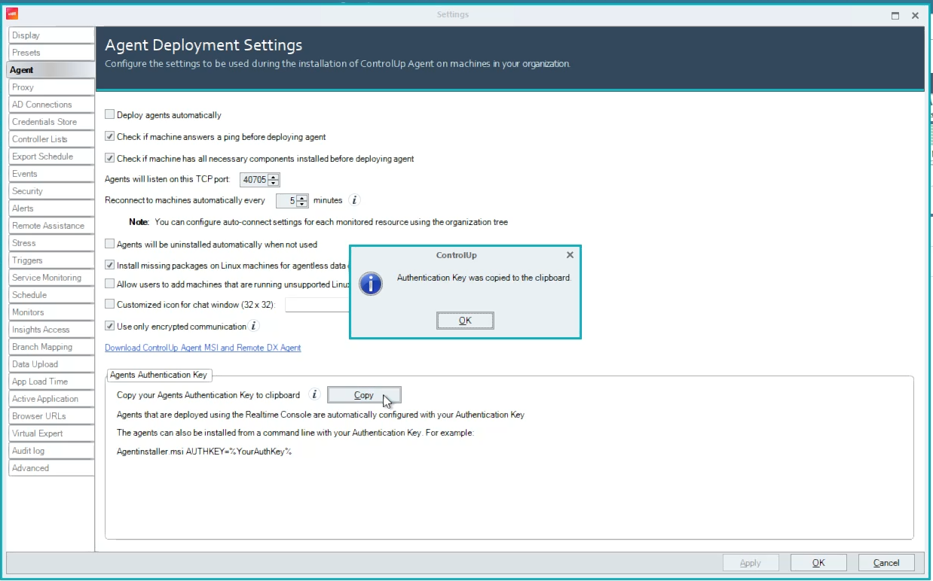The height and width of the screenshot is (581, 933).
Task: Click Download ControlUp Agent MSI link
Action: [x=203, y=348]
